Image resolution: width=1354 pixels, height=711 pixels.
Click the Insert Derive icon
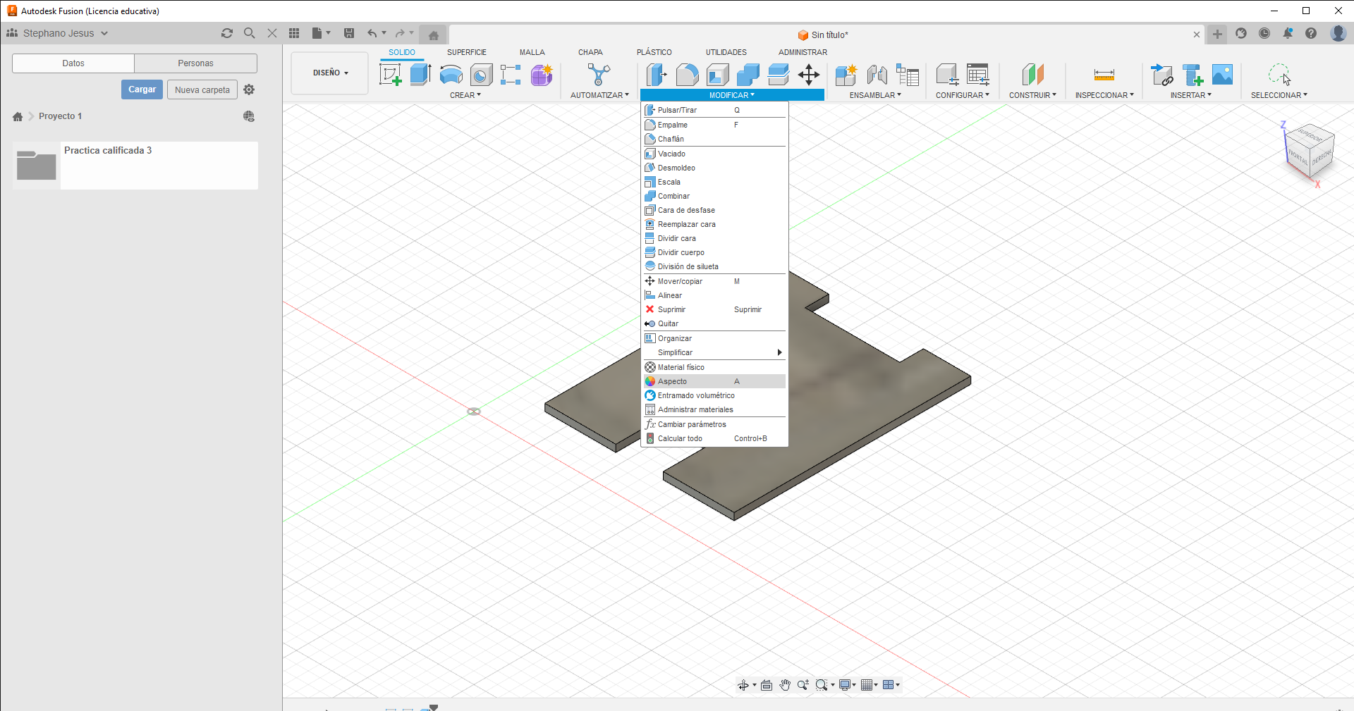point(1161,74)
